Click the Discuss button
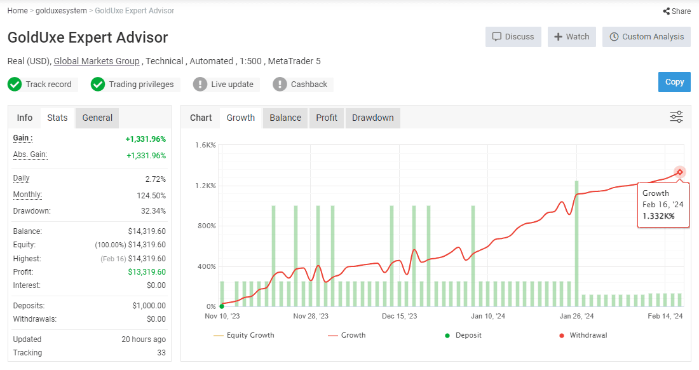699x370 pixels. pos(513,36)
